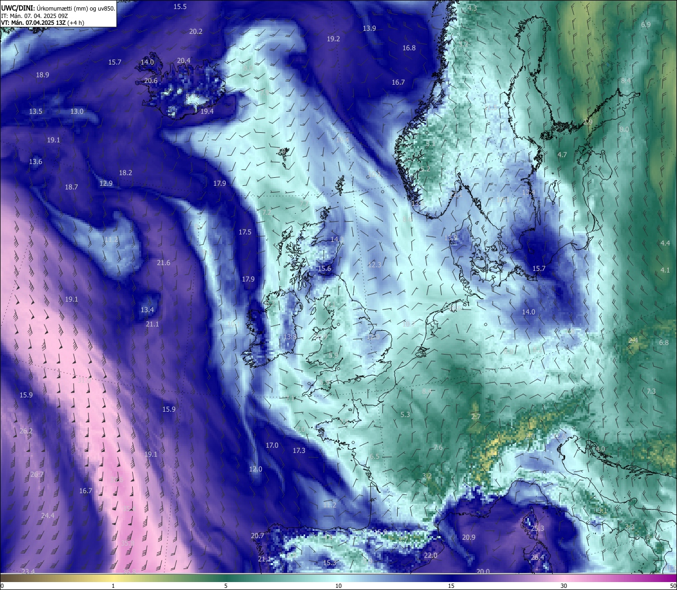Select the 17.3 value on the map
This screenshot has width=677, height=590.
click(x=299, y=450)
